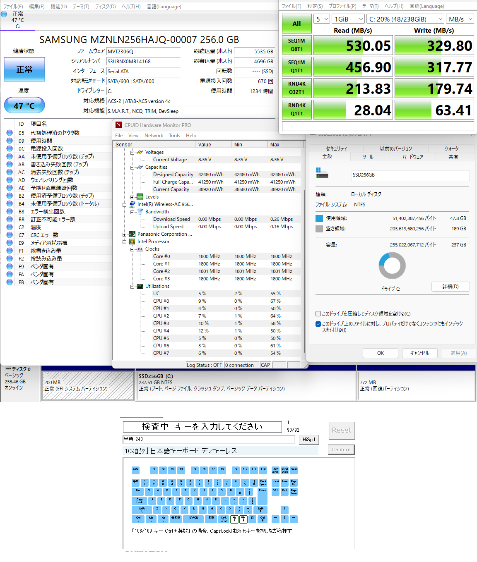Click the 47 °C temperature indicator button
The width and height of the screenshot is (477, 562).
24,105
